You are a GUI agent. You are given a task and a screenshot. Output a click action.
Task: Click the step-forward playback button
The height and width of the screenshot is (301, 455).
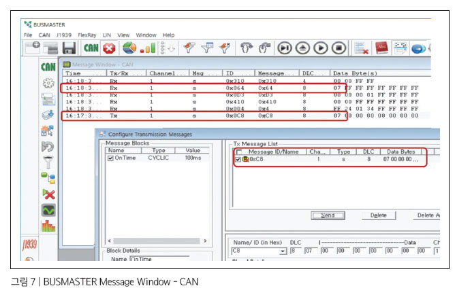(x=285, y=48)
